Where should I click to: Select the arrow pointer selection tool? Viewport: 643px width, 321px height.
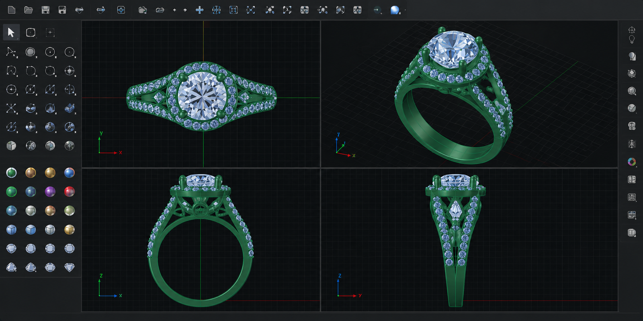pos(11,33)
